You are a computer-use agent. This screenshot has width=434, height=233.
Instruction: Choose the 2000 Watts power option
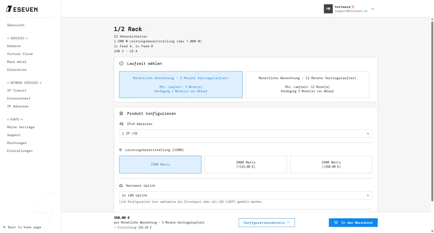coord(246,164)
